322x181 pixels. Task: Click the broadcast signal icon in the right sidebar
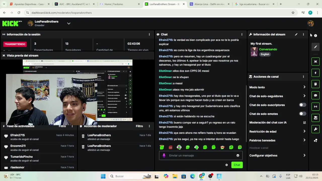coord(315,107)
